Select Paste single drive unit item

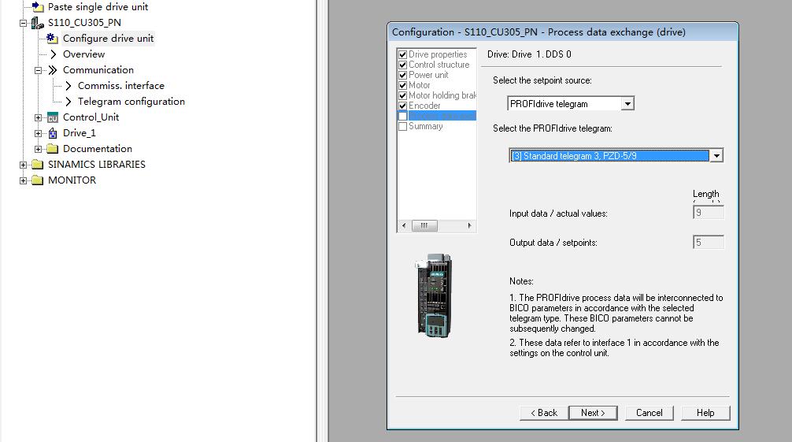point(98,7)
